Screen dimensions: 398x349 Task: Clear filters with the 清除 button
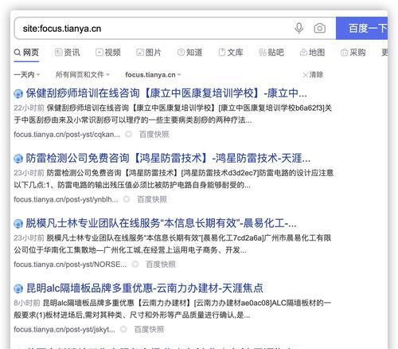tap(313, 75)
